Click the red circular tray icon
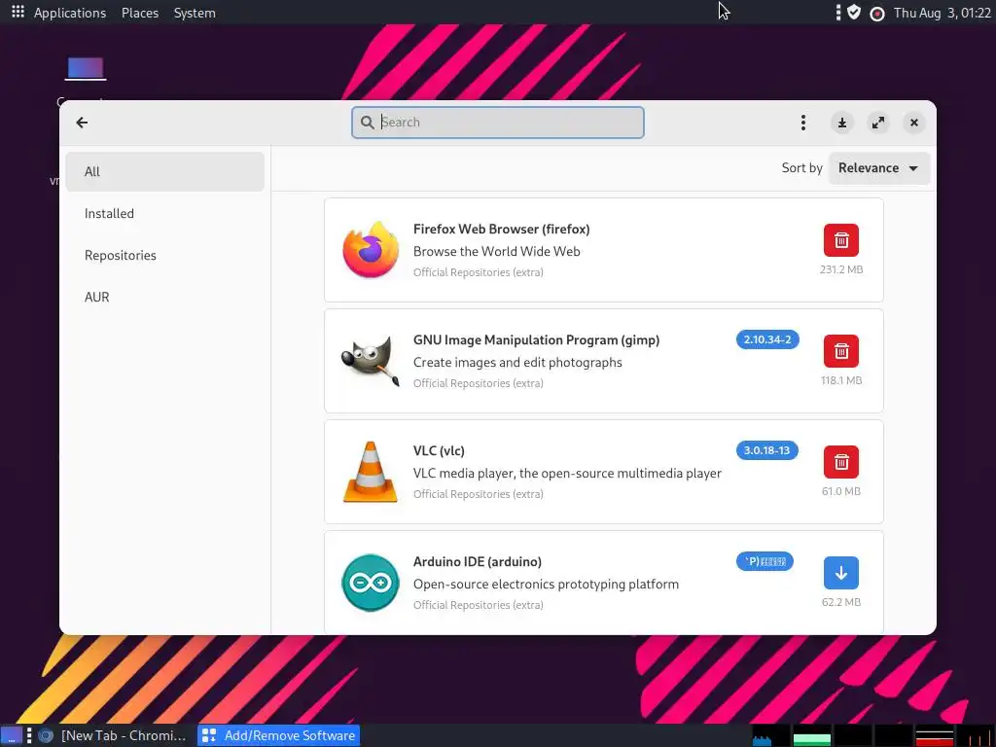 tap(877, 14)
